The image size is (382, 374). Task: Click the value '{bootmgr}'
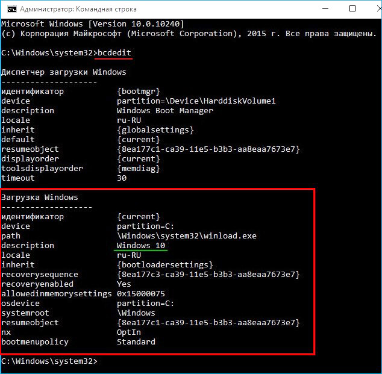point(139,92)
